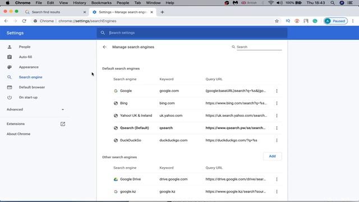Image resolution: width=359 pixels, height=202 pixels.
Task: Open more actions for Bing row
Action: pos(277,103)
